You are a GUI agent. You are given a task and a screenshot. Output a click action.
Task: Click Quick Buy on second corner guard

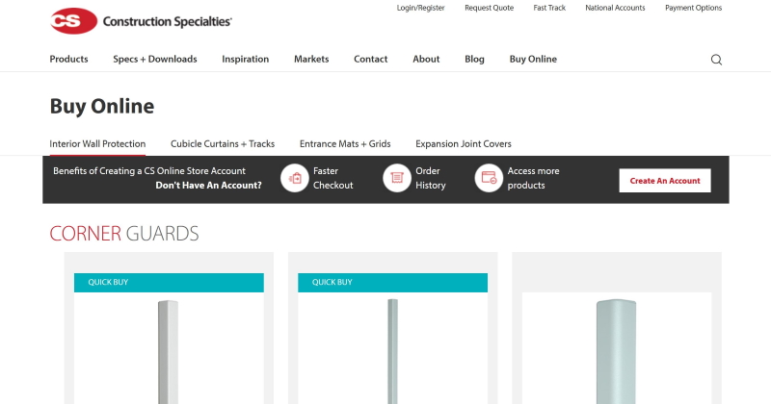pos(392,282)
